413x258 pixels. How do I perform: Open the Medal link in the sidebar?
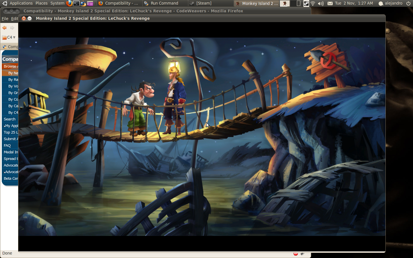(11, 152)
